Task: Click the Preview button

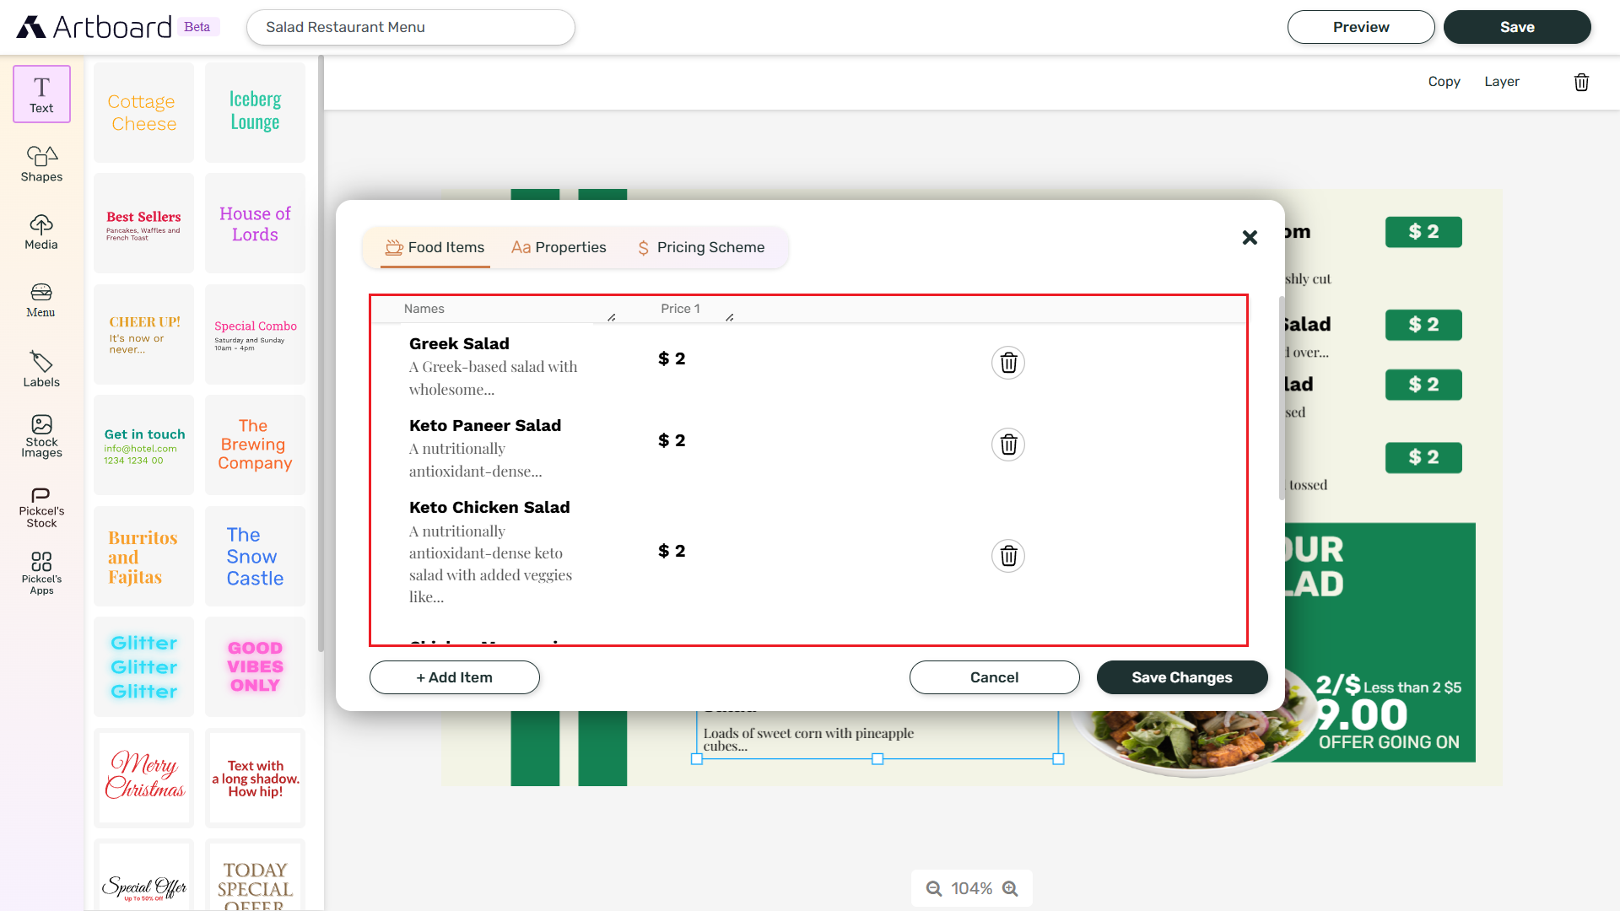Action: click(x=1360, y=27)
